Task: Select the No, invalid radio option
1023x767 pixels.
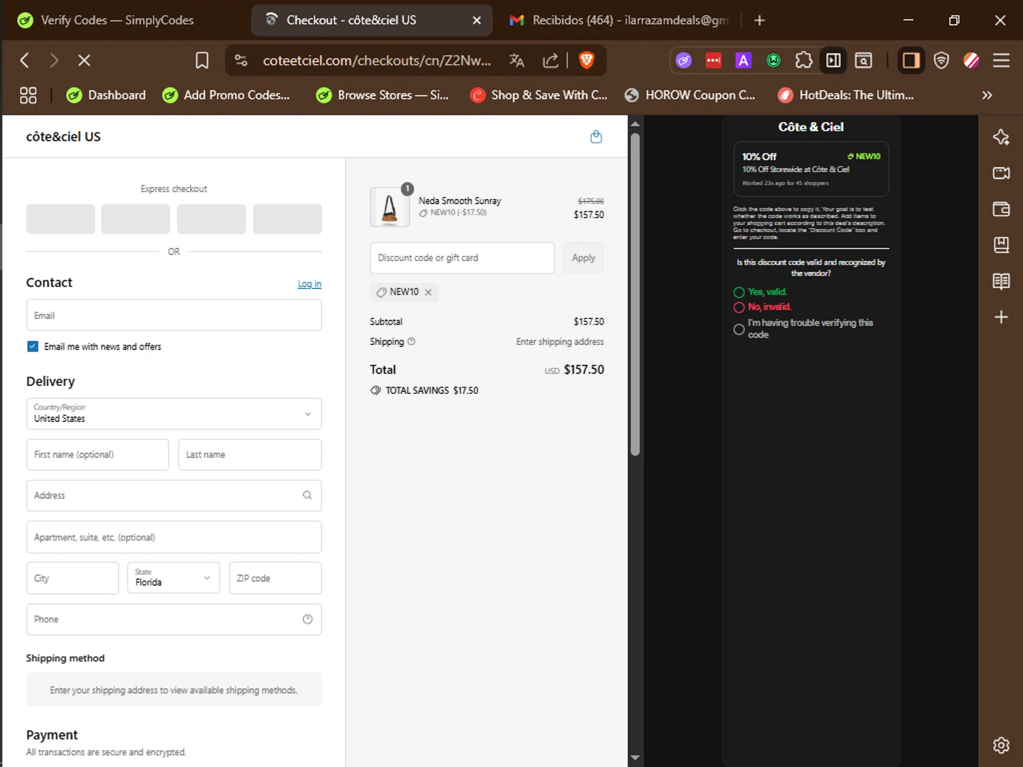Action: (x=739, y=307)
